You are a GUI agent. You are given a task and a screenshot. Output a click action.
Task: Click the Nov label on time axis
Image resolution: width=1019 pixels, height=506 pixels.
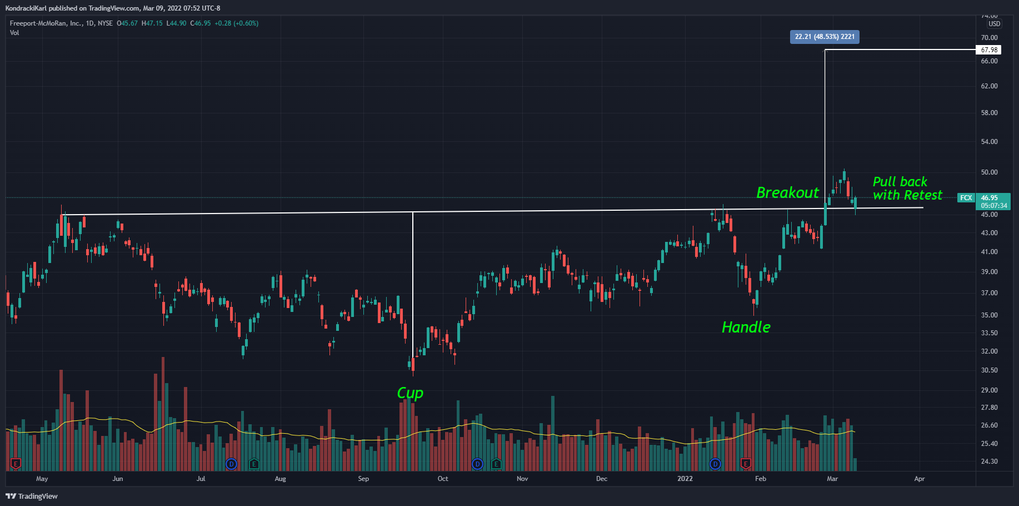(522, 479)
